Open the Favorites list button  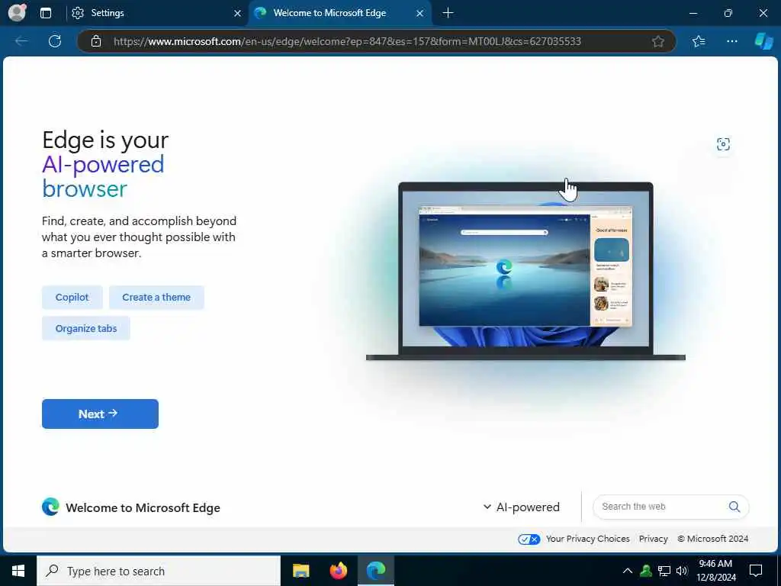(699, 41)
